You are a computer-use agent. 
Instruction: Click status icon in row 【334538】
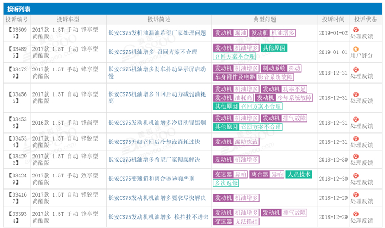(x=355, y=119)
